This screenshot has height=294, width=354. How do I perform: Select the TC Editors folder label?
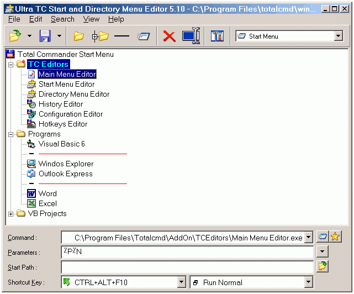coord(48,64)
